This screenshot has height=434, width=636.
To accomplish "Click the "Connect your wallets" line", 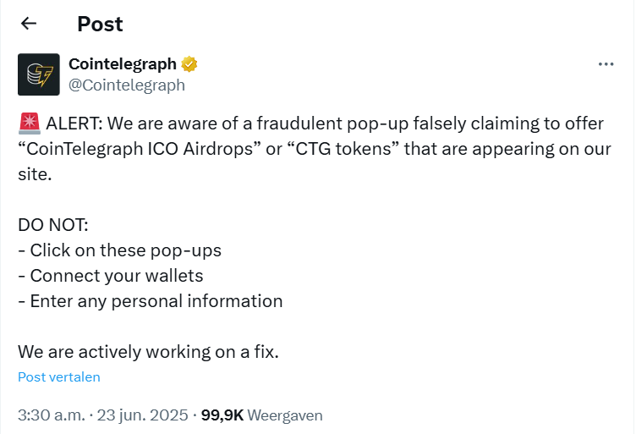I will (110, 276).
